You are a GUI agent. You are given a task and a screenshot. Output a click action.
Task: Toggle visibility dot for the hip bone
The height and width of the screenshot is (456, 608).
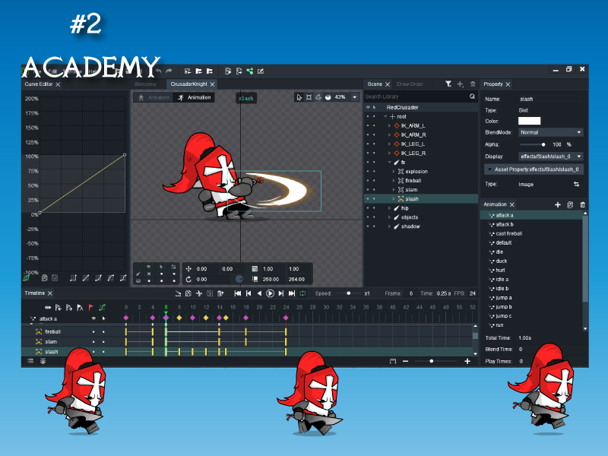(x=368, y=208)
